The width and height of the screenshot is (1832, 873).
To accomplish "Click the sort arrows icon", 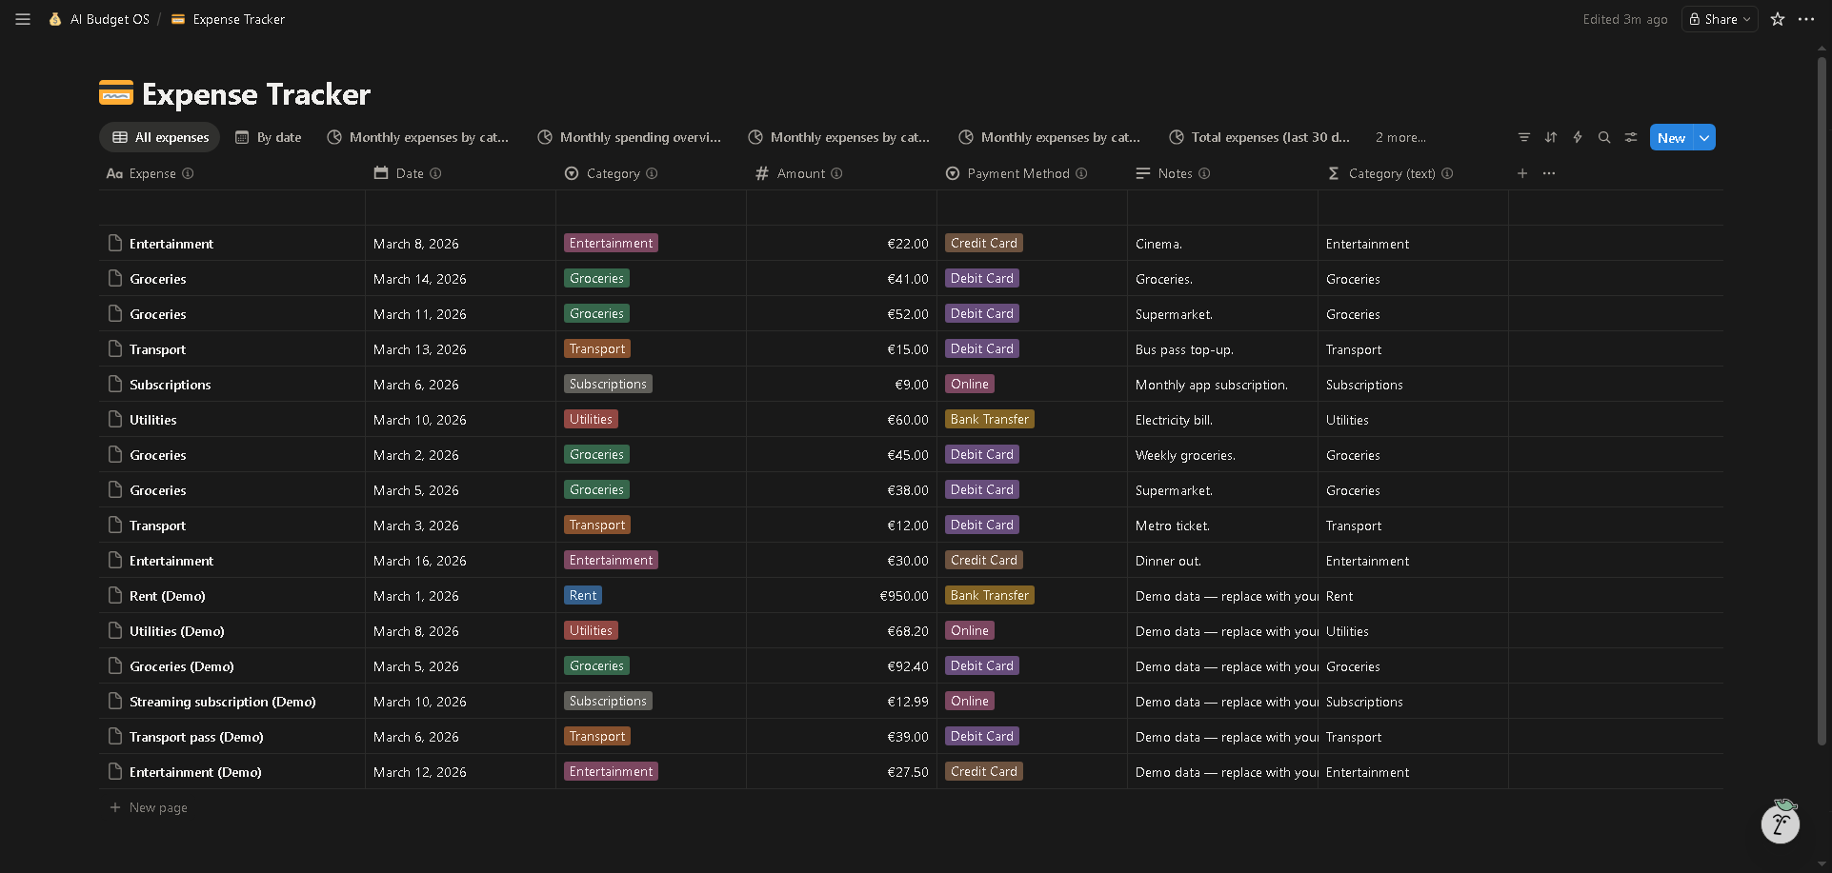I will 1551,137.
